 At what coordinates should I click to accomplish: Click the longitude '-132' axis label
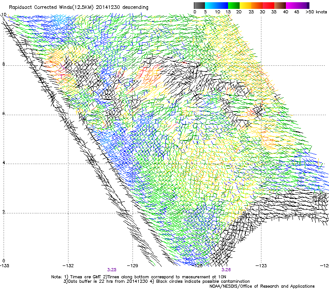pyautogui.click(x=68, y=266)
